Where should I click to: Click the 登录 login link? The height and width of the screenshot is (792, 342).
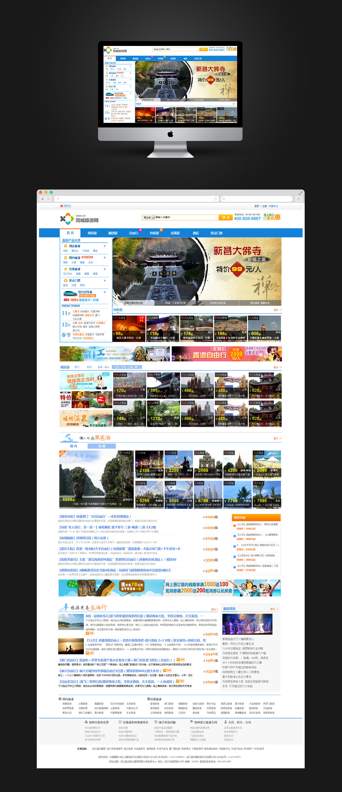click(x=256, y=206)
